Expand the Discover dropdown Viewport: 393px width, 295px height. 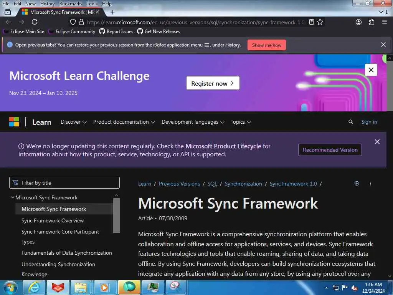tap(73, 122)
